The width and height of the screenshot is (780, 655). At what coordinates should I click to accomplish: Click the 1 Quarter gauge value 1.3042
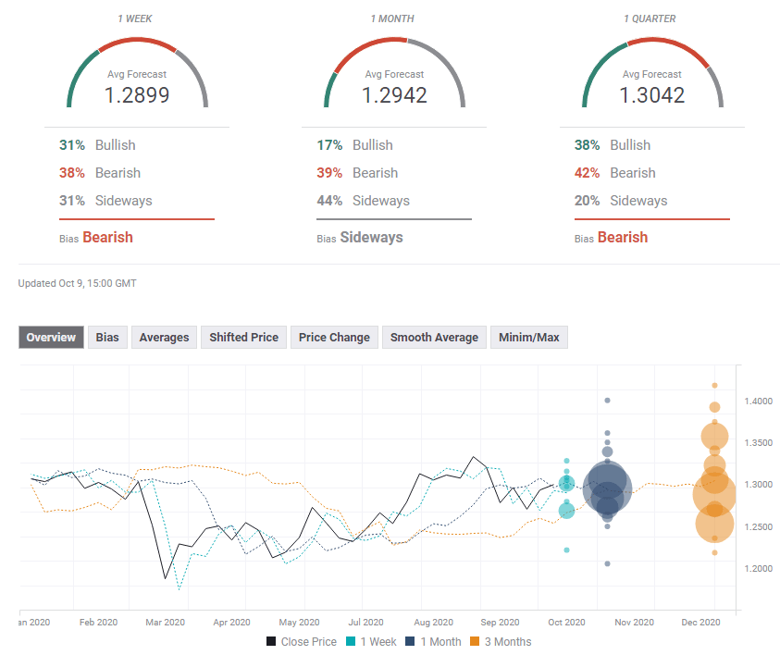(x=653, y=94)
